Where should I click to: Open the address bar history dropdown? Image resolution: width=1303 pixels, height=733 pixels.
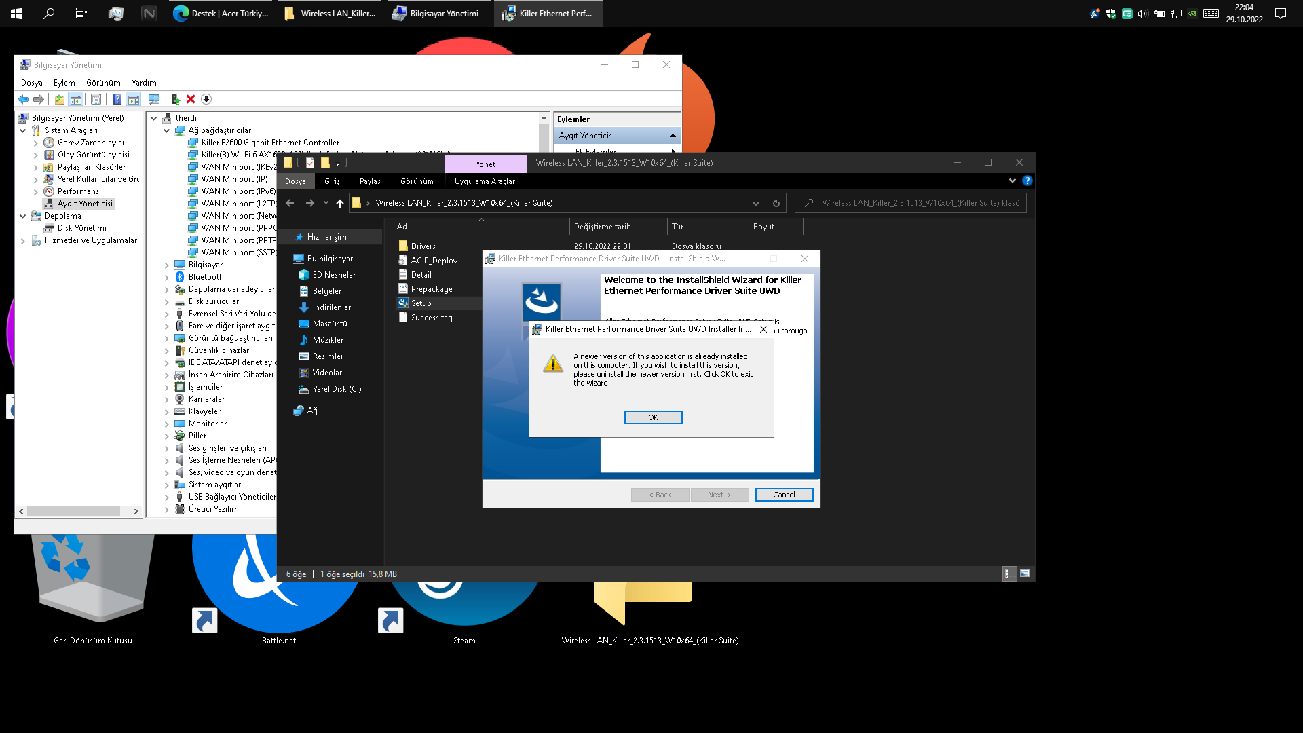(755, 203)
